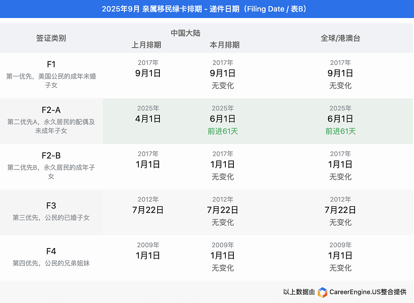The width and height of the screenshot is (414, 303).
Task: Click F3 全球/港澳台 date 7月22日
Action: [340, 210]
